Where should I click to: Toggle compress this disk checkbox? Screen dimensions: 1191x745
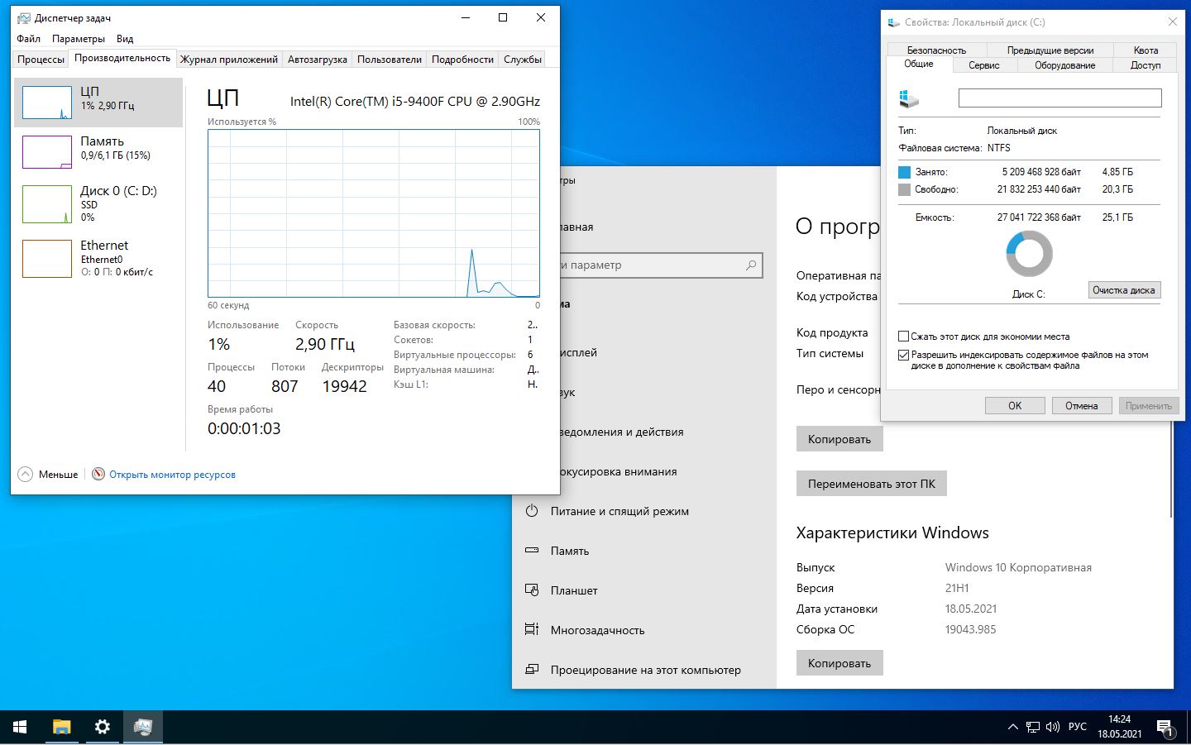click(904, 337)
